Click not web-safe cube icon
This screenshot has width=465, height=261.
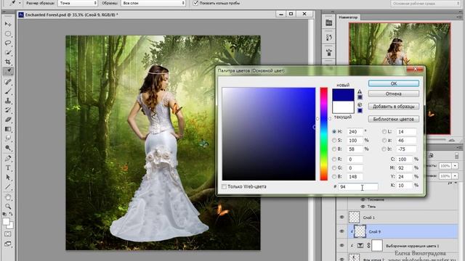tap(360, 104)
